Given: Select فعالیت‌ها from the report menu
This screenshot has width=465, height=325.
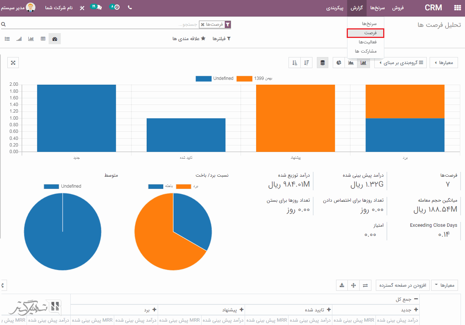Looking at the screenshot, I should (366, 42).
